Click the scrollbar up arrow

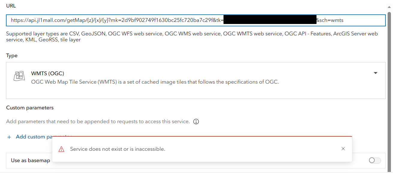tap(389, 6)
